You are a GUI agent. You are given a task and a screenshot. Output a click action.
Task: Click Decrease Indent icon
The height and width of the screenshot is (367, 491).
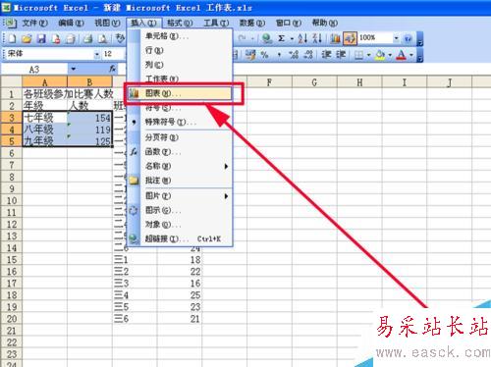(x=326, y=55)
